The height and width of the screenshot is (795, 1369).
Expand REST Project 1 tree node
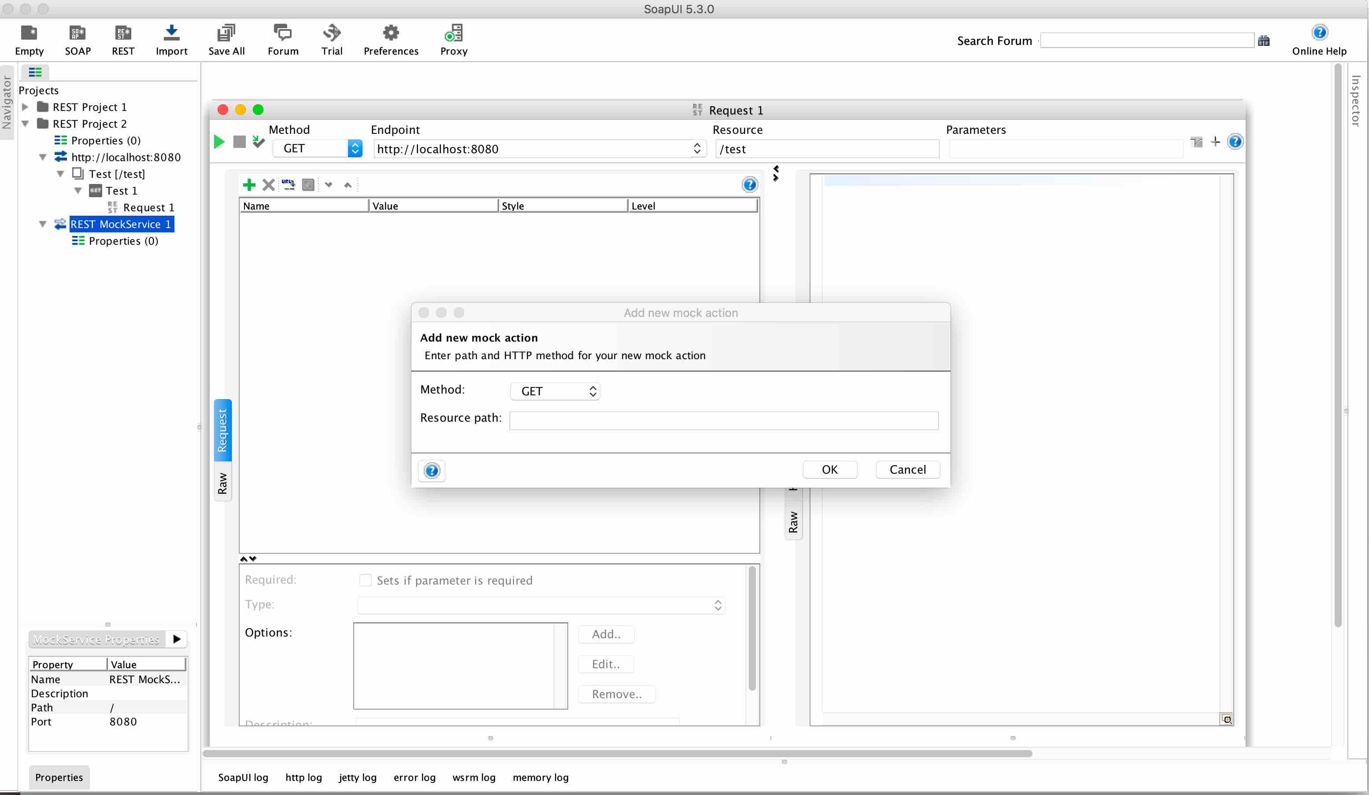click(x=25, y=107)
